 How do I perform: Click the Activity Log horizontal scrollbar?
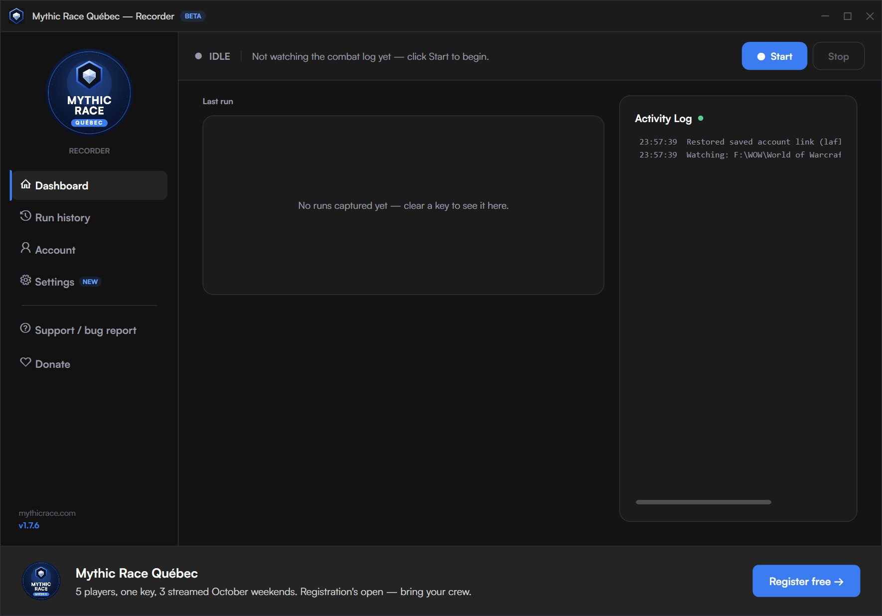[x=704, y=502]
